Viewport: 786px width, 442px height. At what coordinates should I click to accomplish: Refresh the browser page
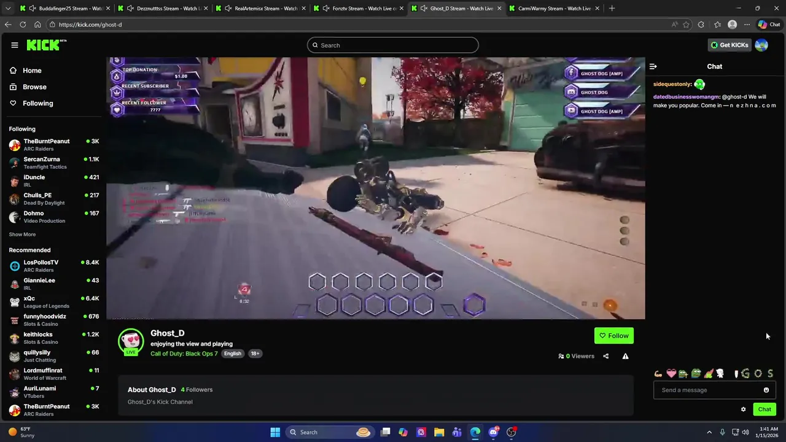tap(23, 25)
